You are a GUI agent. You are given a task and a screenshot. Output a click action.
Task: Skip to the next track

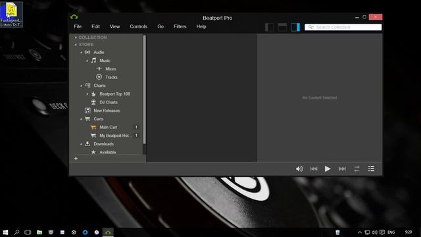[x=342, y=169]
